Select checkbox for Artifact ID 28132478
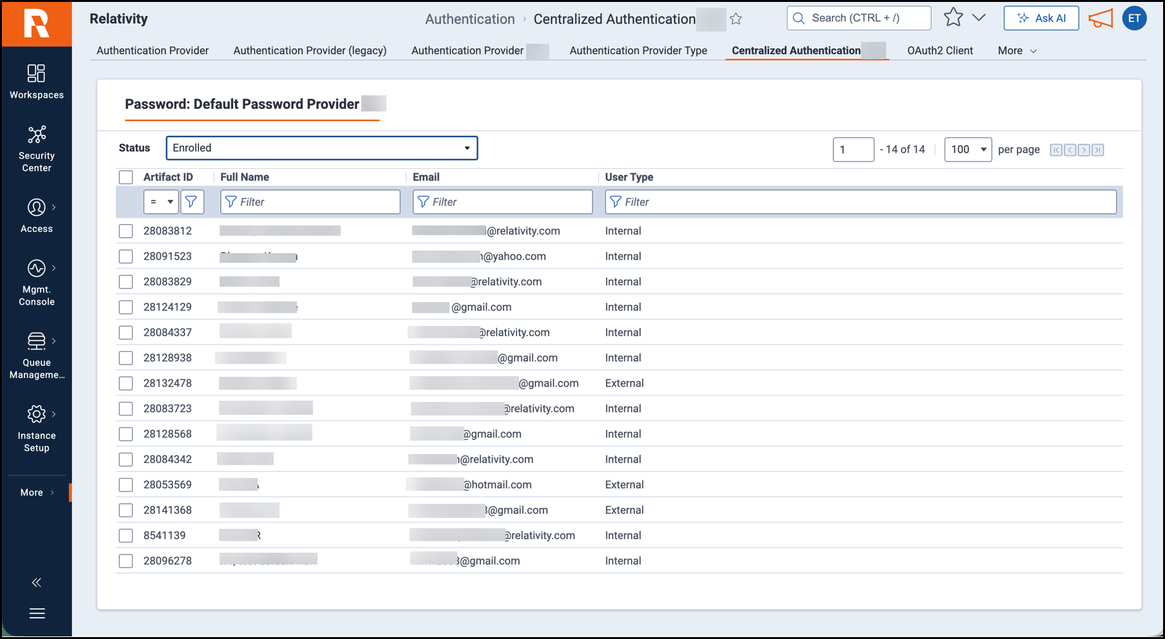 tap(126, 383)
